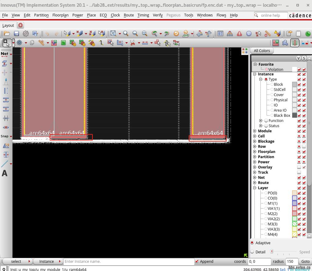Select the Detail radio button
The height and width of the screenshot is (271, 312).
252,252
